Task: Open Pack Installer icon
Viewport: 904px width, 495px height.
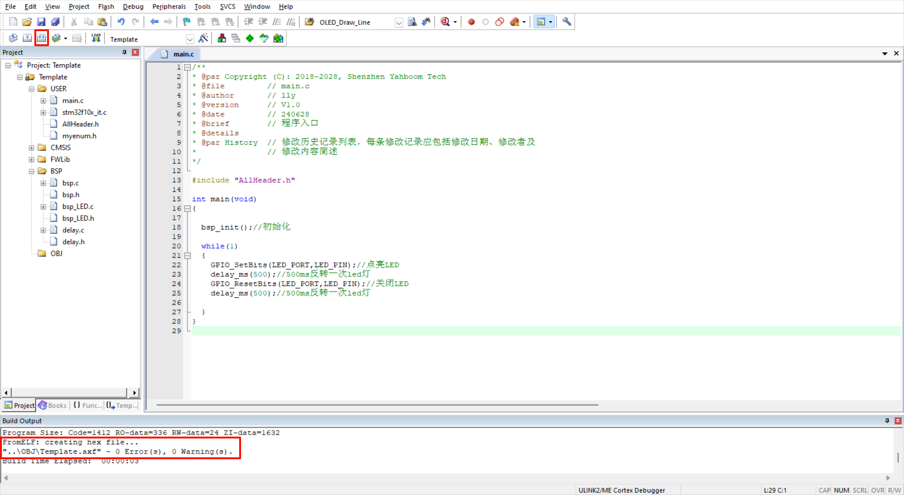Action: (278, 38)
